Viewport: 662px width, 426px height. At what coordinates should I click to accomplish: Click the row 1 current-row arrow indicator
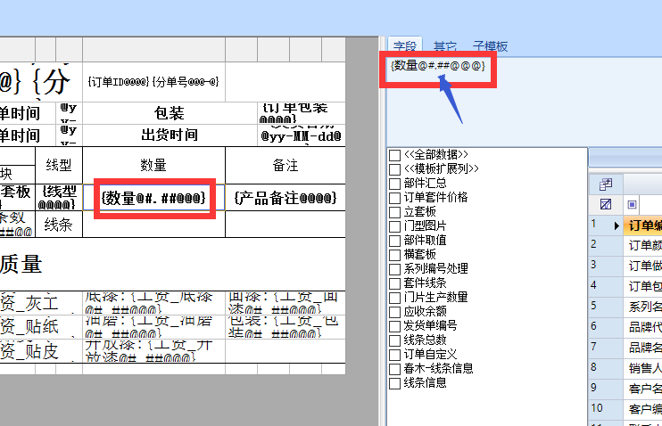click(x=616, y=225)
